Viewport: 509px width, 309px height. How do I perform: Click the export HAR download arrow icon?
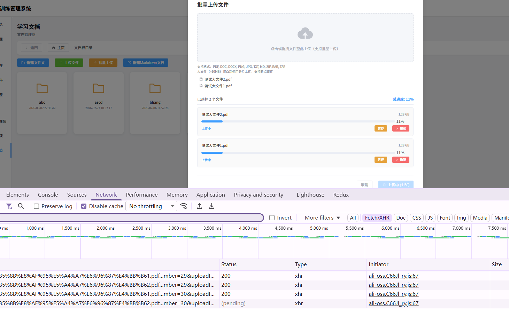coord(211,206)
